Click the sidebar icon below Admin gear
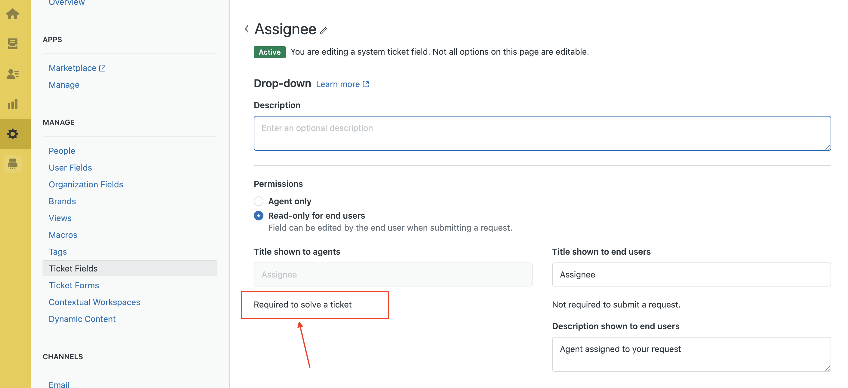Image resolution: width=848 pixels, height=388 pixels. (x=13, y=164)
